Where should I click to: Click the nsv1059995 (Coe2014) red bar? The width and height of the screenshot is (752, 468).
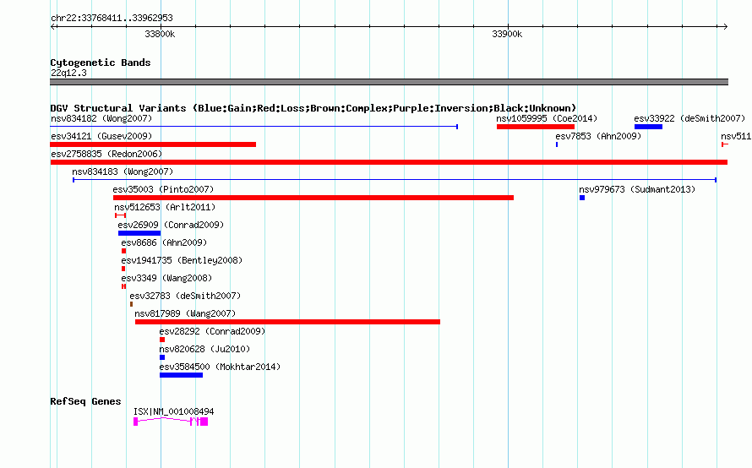pyautogui.click(x=535, y=127)
